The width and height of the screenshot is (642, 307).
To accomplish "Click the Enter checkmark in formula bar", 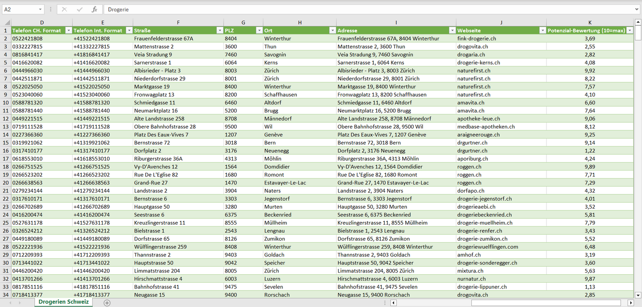I will (x=80, y=9).
